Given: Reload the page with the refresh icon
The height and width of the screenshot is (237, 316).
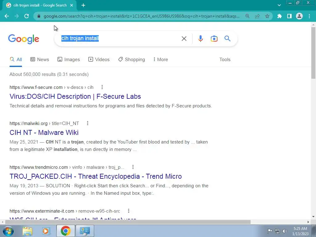Looking at the screenshot, I should coord(27,16).
